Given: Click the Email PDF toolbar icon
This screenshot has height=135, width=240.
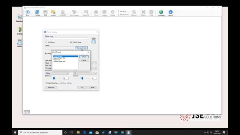Looking at the screenshot, I should pos(86,13).
